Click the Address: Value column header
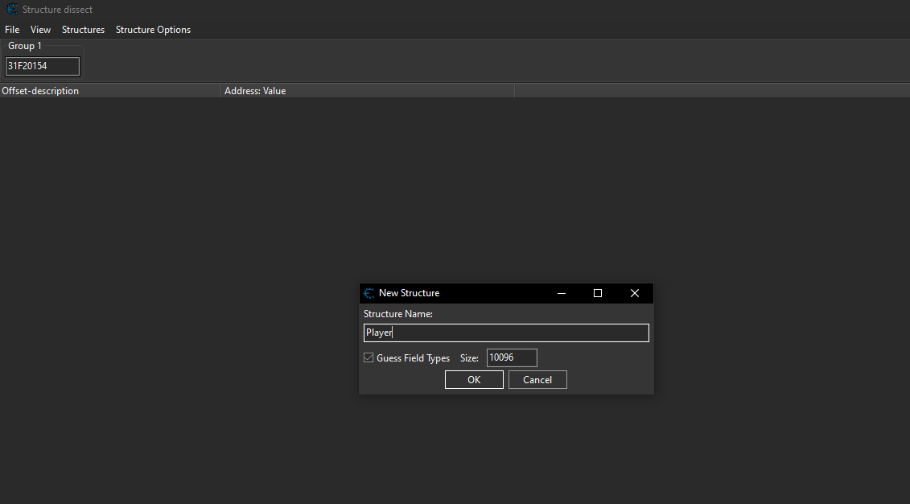 367,91
